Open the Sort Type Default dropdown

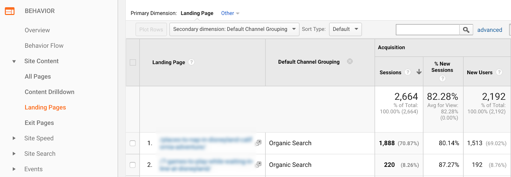pos(345,29)
